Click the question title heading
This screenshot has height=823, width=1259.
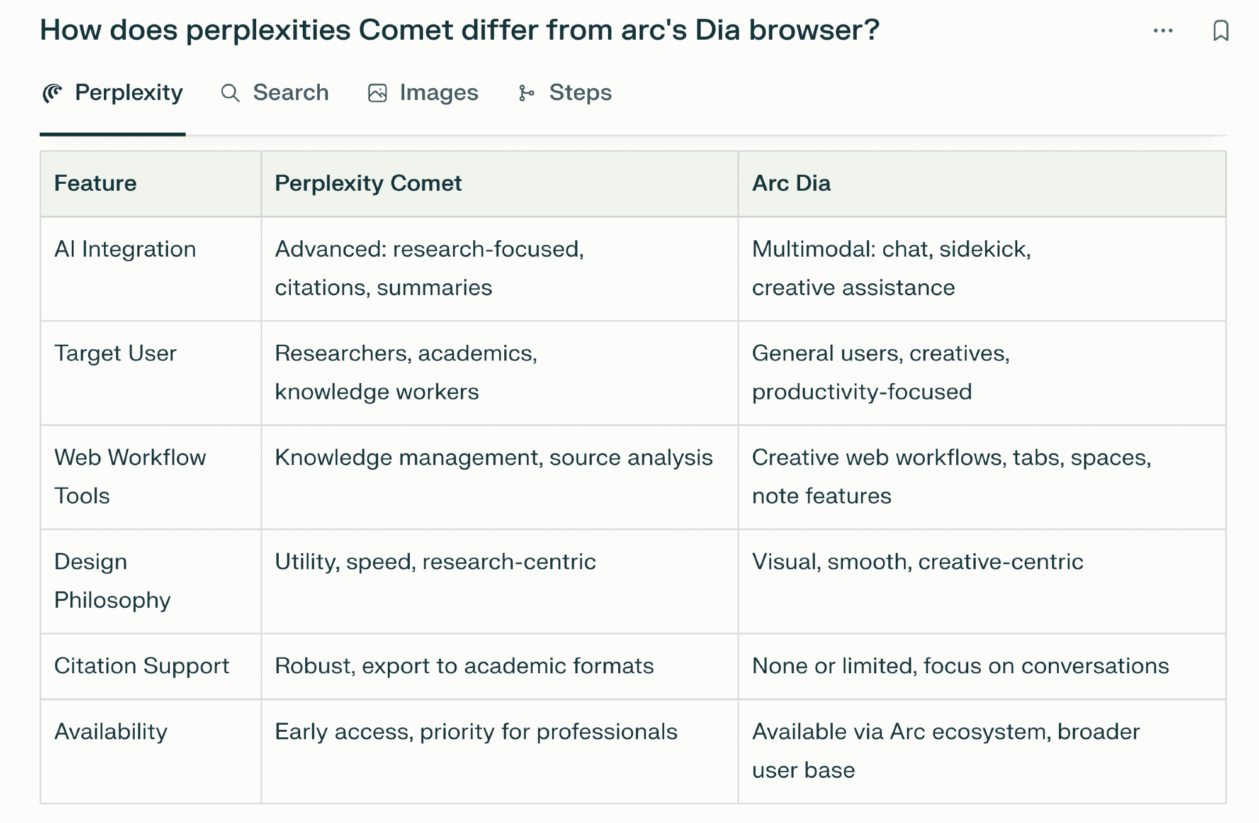[460, 30]
